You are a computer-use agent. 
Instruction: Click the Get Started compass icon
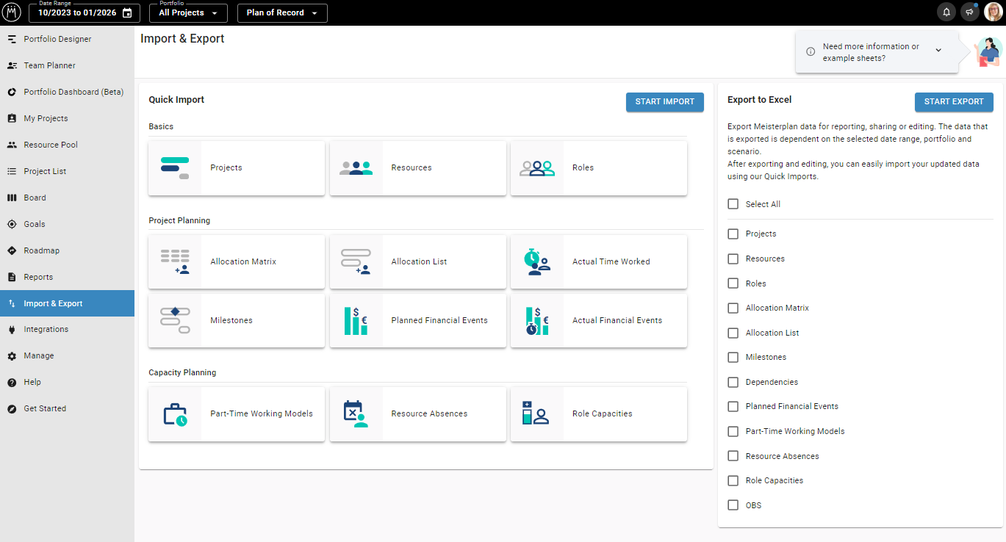12,408
